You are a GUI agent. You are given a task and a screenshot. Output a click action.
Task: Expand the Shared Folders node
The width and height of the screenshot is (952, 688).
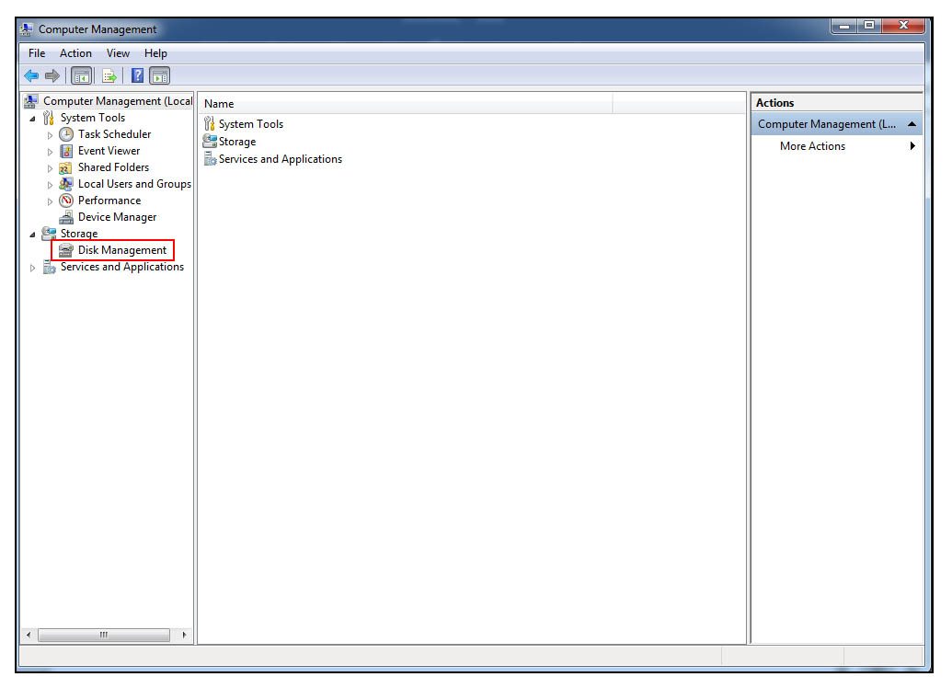click(50, 168)
